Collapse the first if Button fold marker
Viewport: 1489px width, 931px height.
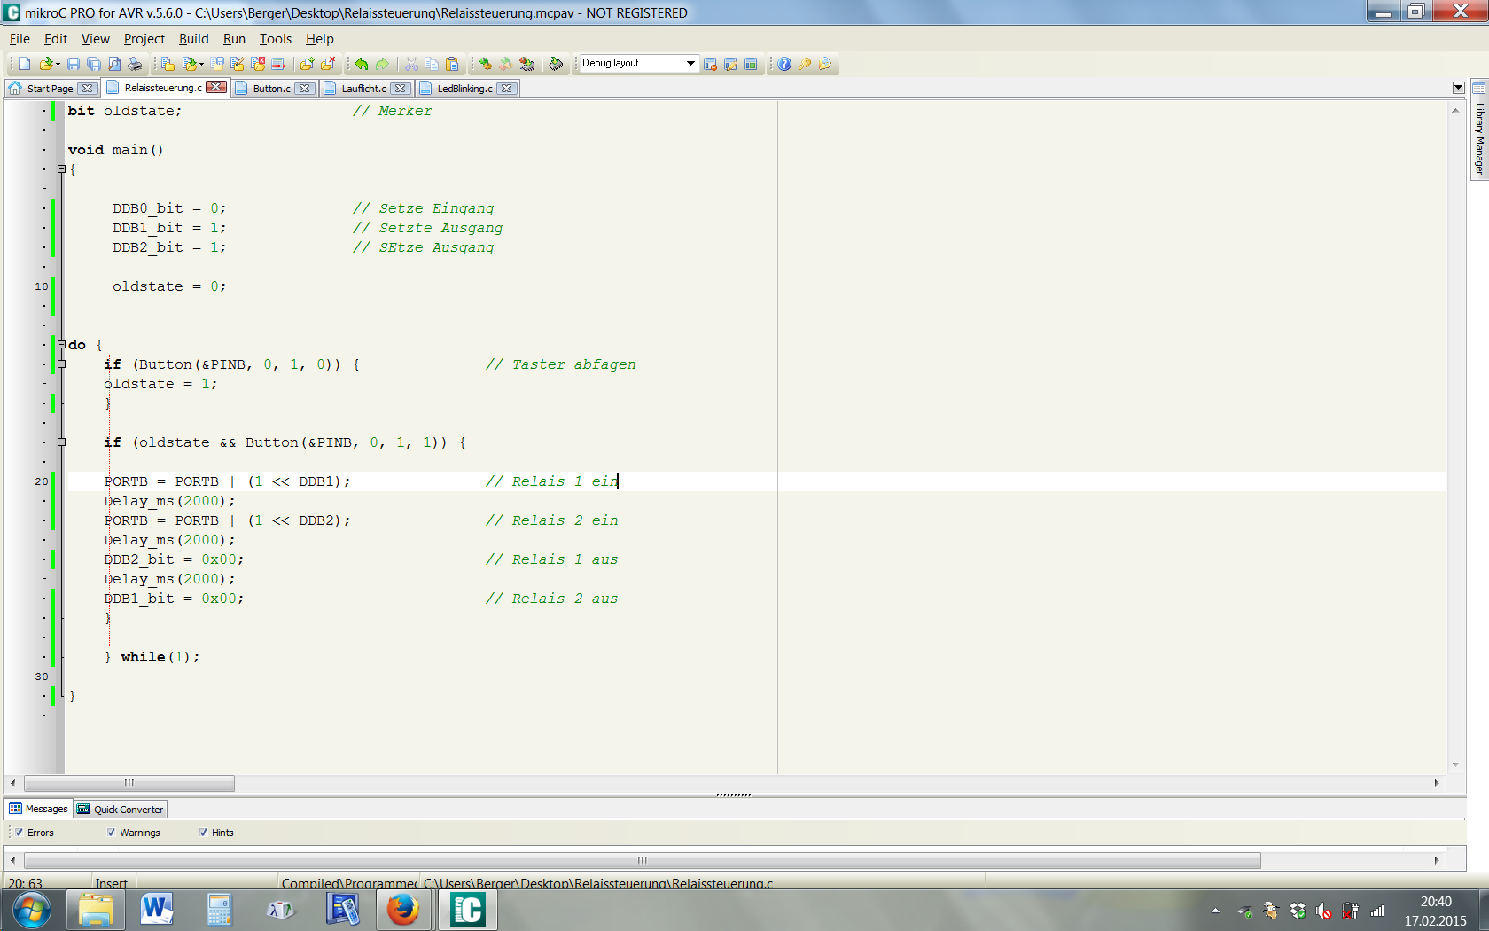point(61,364)
